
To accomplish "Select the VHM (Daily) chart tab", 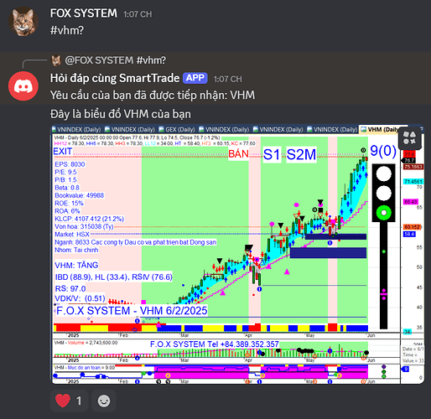I will pyautogui.click(x=382, y=130).
